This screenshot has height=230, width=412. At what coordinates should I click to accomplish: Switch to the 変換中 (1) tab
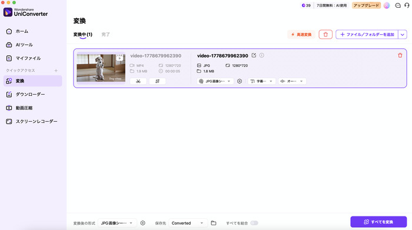click(83, 34)
